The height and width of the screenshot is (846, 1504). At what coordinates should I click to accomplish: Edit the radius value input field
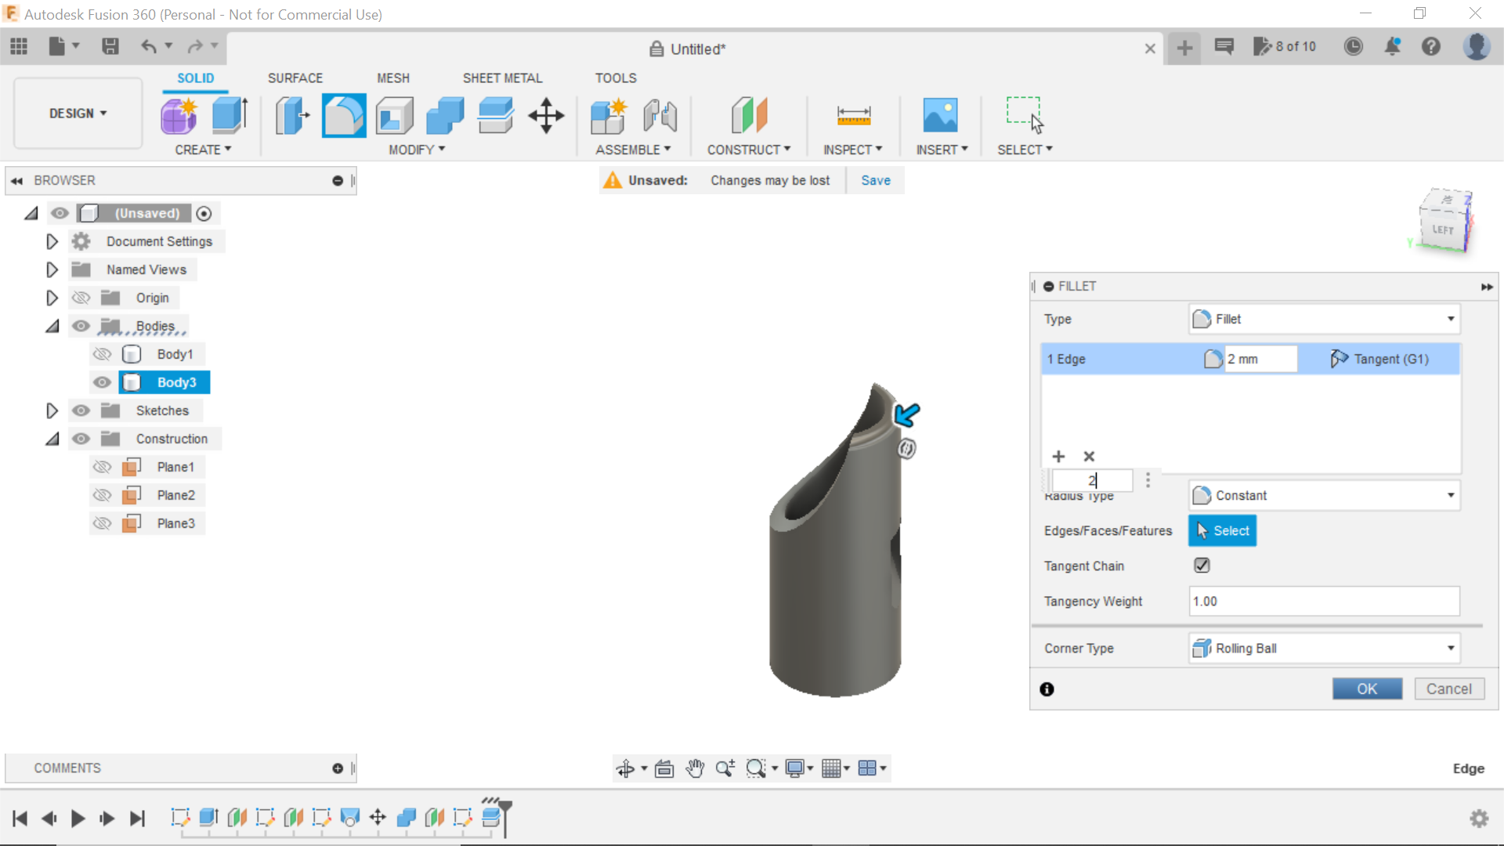(1092, 479)
